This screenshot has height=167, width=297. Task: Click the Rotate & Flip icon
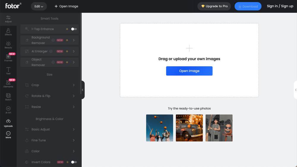click(x=27, y=96)
